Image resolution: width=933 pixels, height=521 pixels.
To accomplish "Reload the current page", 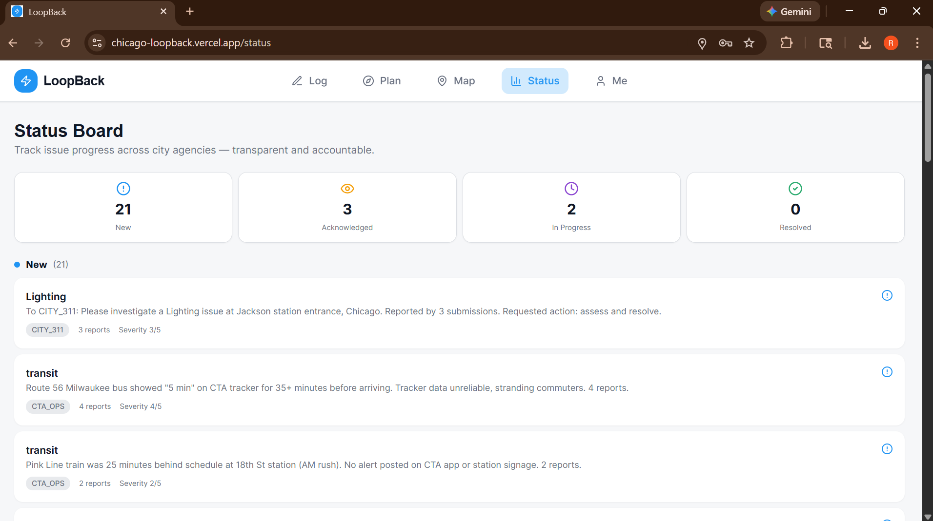I will [65, 43].
